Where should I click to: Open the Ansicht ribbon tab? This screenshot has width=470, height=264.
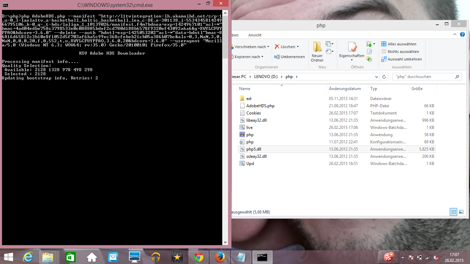coord(255,35)
